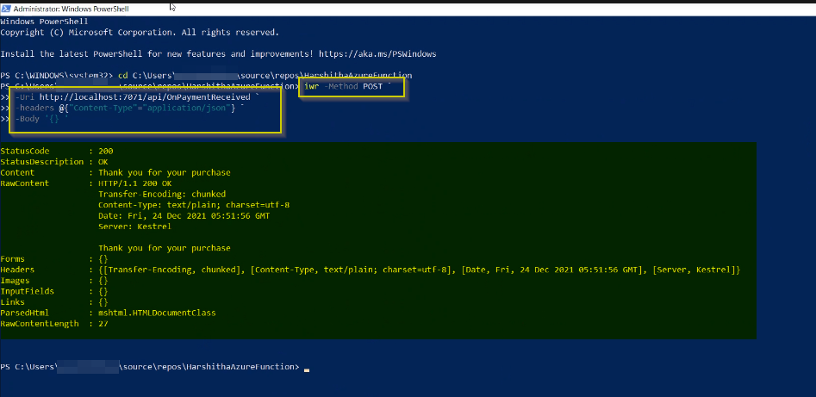816x397 pixels.
Task: Click the 'StatusDescription' label
Action: coord(42,162)
